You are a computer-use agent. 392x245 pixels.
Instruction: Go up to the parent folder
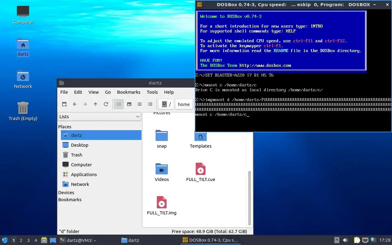96,104
